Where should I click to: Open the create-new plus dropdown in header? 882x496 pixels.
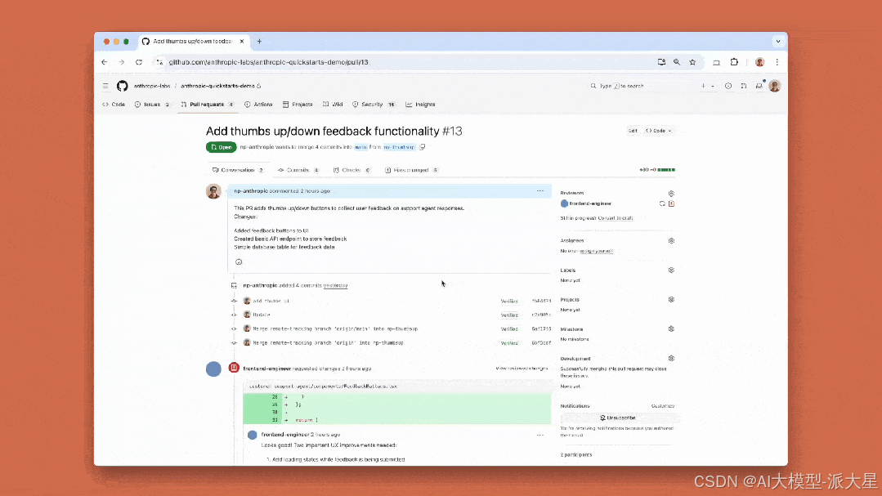point(707,86)
